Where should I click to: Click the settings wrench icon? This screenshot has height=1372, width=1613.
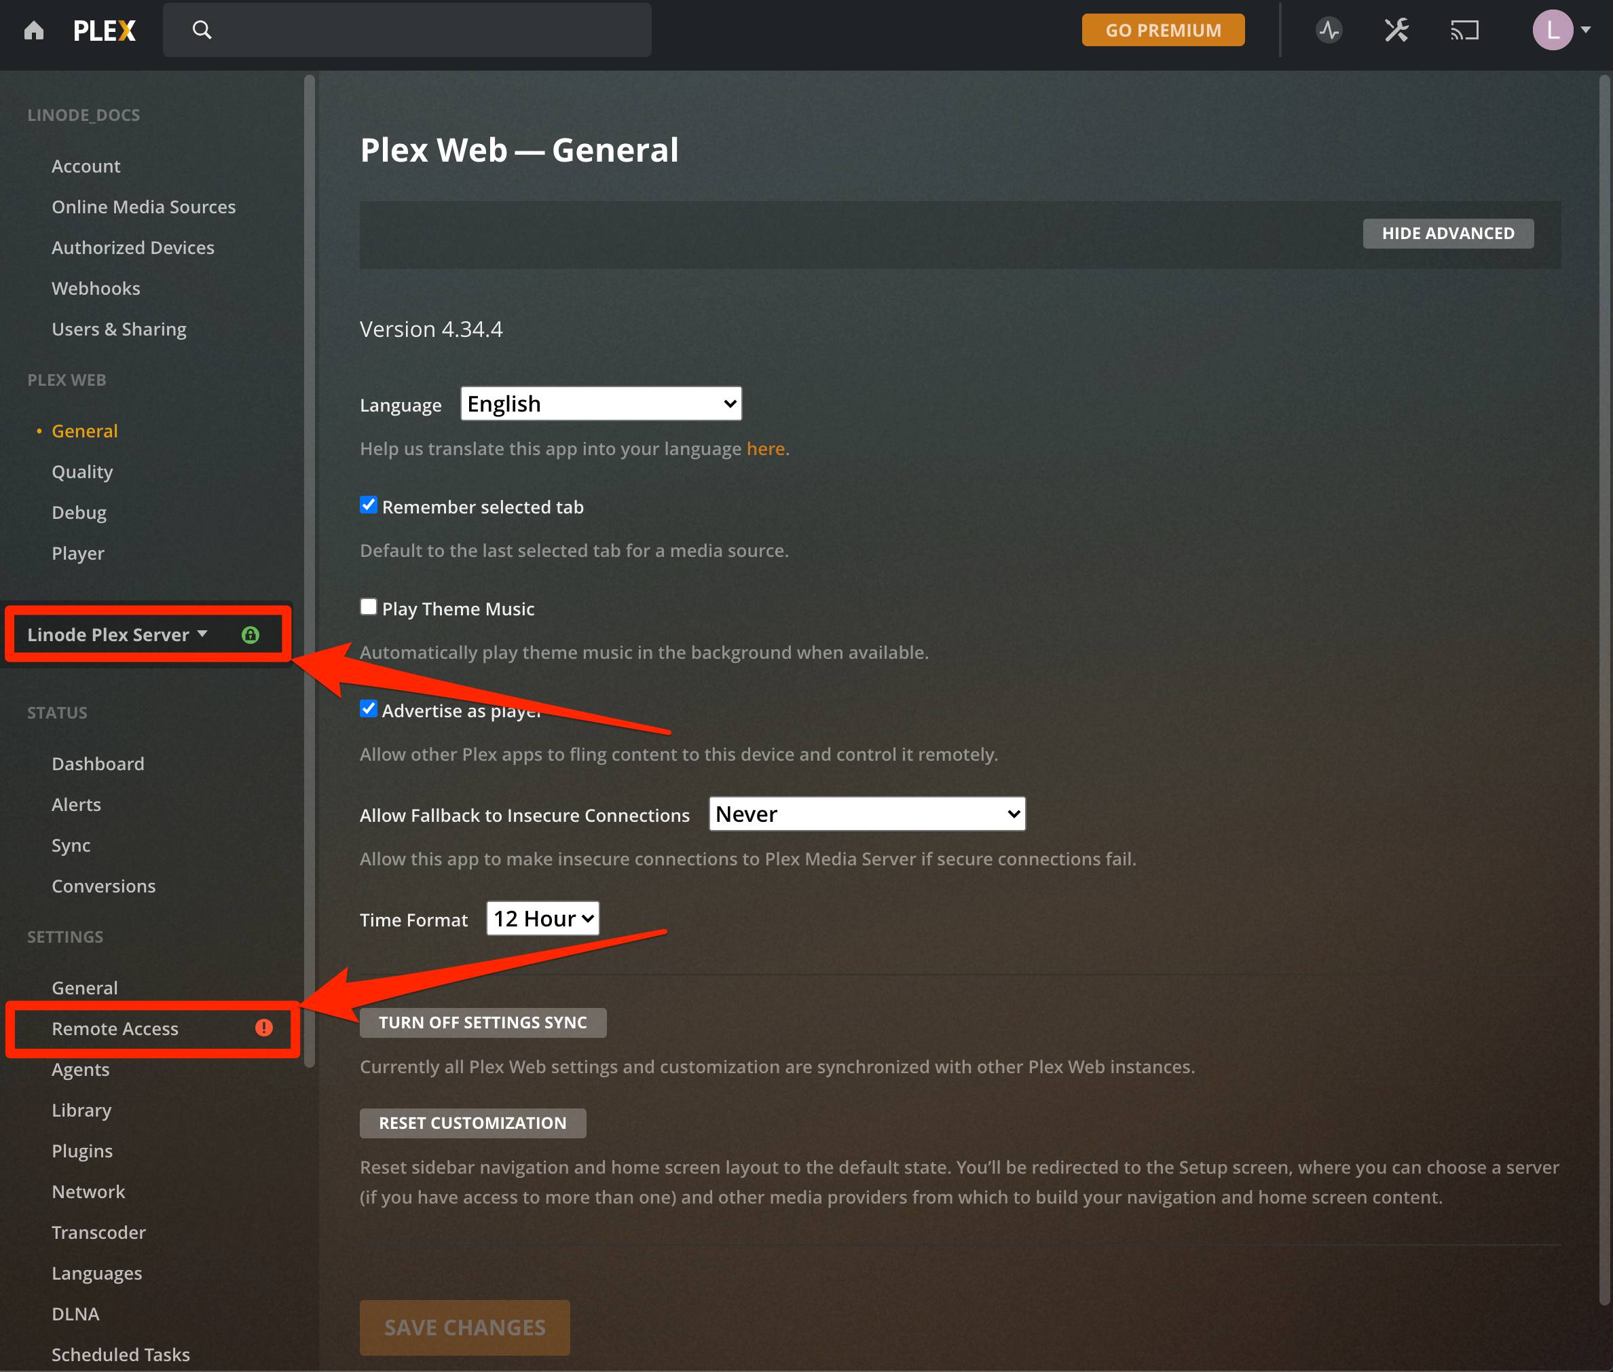[1395, 30]
